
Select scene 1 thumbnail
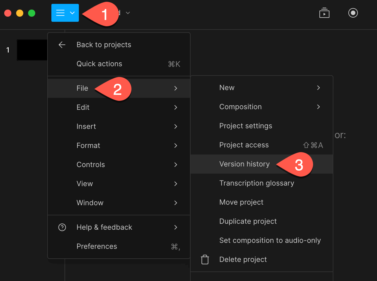pos(32,50)
